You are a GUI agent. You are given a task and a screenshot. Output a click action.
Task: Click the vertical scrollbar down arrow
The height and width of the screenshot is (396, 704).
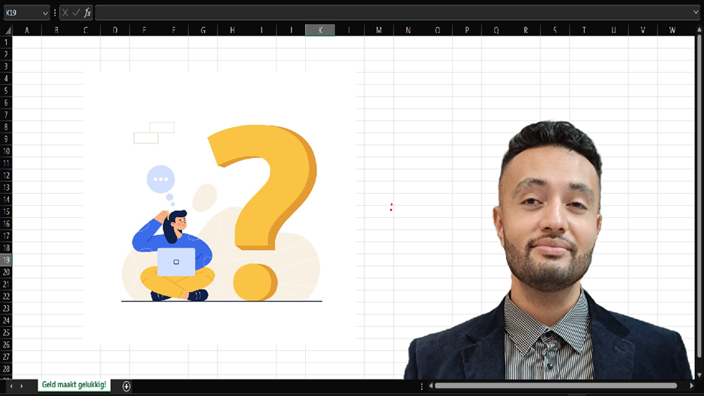point(699,374)
